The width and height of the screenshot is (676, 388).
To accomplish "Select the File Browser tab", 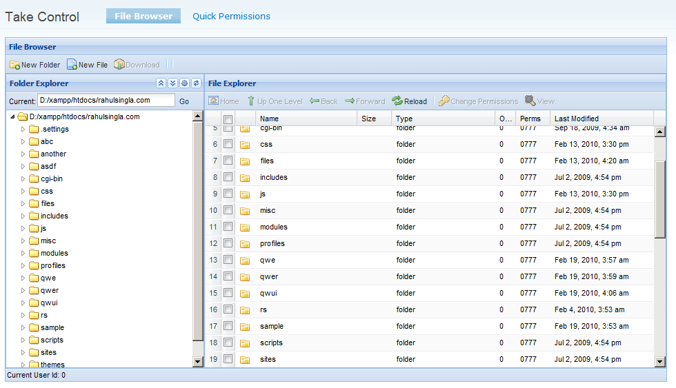I will [x=143, y=16].
